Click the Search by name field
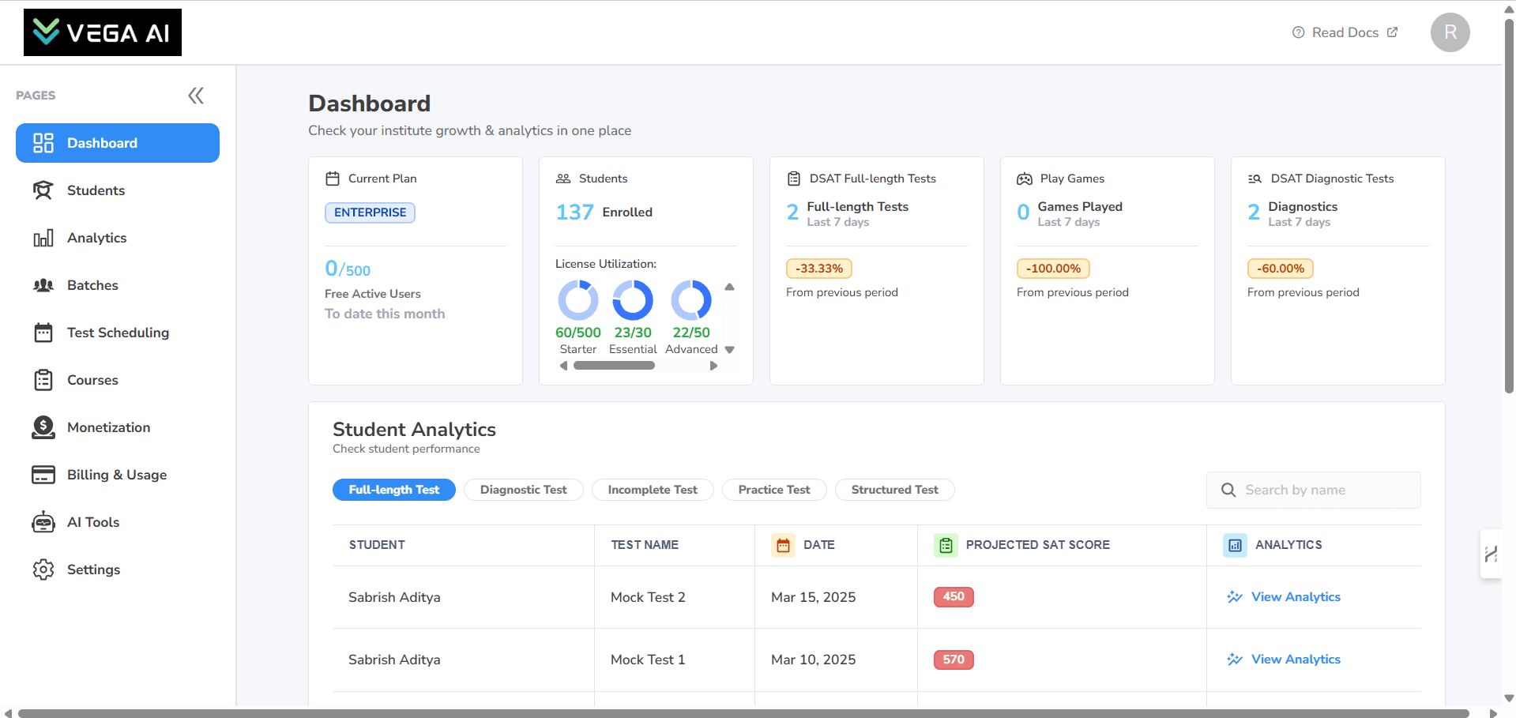Image resolution: width=1516 pixels, height=718 pixels. tap(1313, 490)
